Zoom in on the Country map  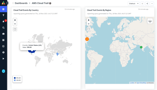pos(15,20)
